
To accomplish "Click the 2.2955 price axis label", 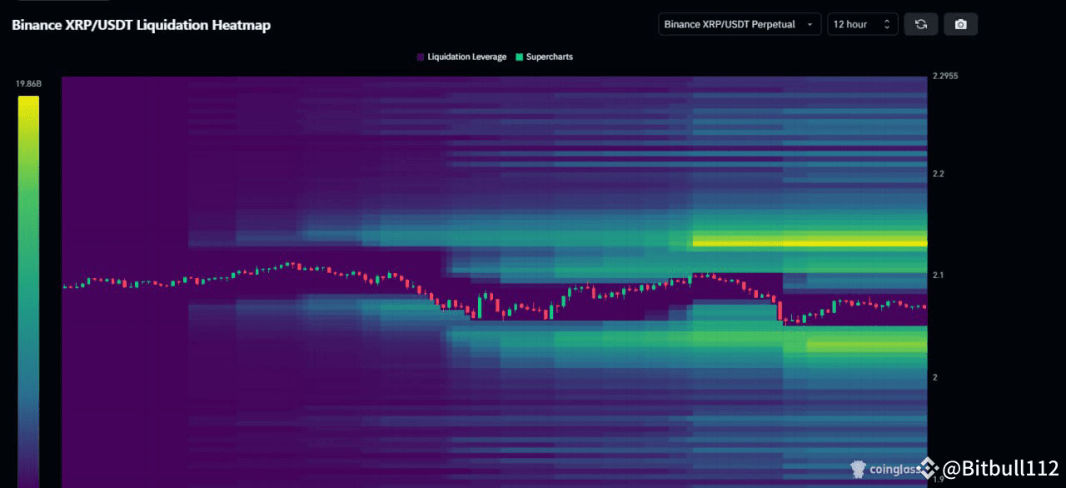I will [x=946, y=76].
